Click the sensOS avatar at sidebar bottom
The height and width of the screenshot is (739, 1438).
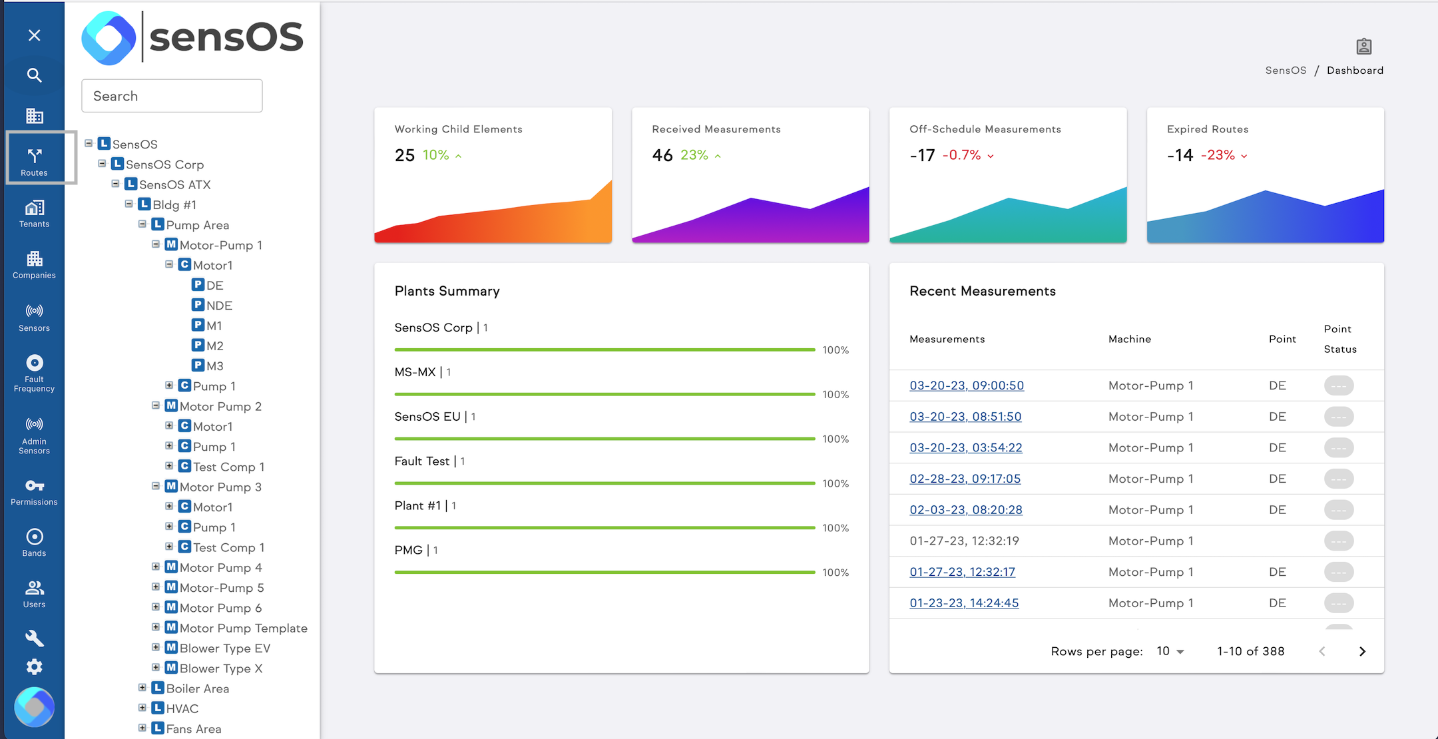point(35,707)
